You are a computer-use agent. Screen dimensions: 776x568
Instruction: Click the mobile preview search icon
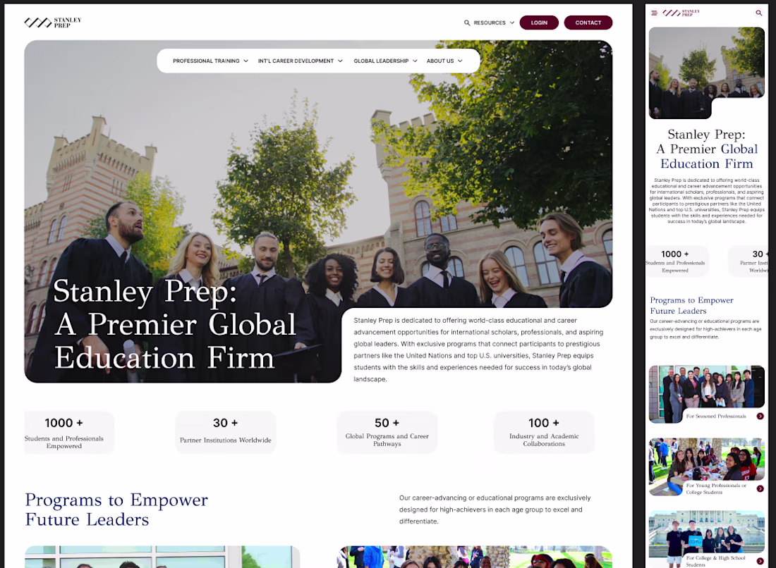coord(758,13)
